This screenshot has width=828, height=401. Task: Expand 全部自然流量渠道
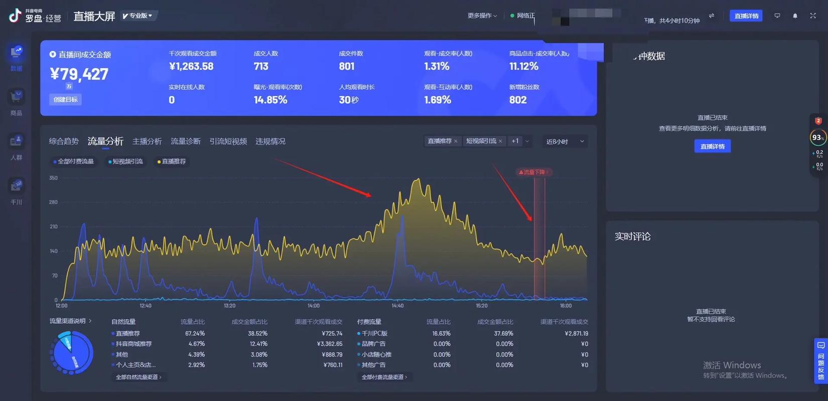pyautogui.click(x=139, y=377)
